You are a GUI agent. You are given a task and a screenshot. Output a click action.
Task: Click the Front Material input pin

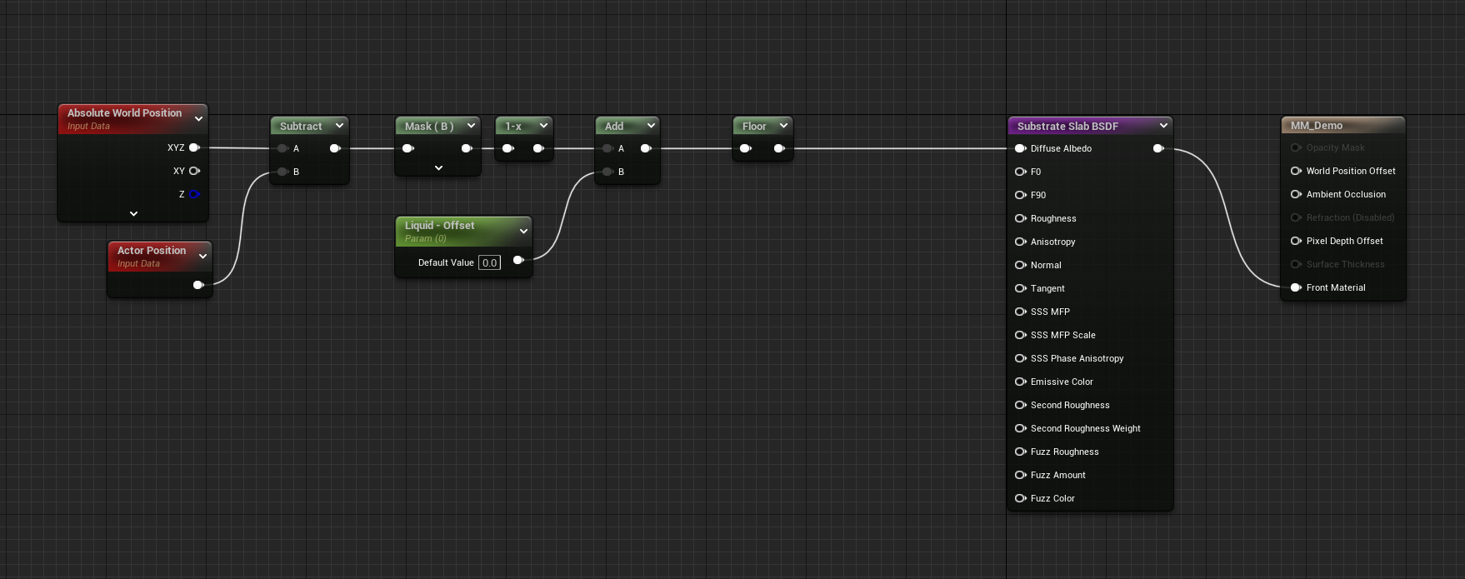[x=1296, y=287]
